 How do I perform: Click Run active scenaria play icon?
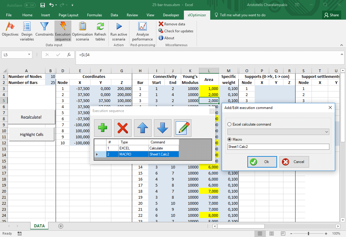[x=119, y=27]
